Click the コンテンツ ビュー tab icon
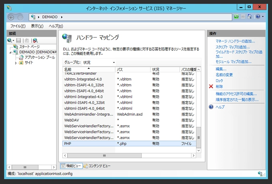 pos(86,166)
